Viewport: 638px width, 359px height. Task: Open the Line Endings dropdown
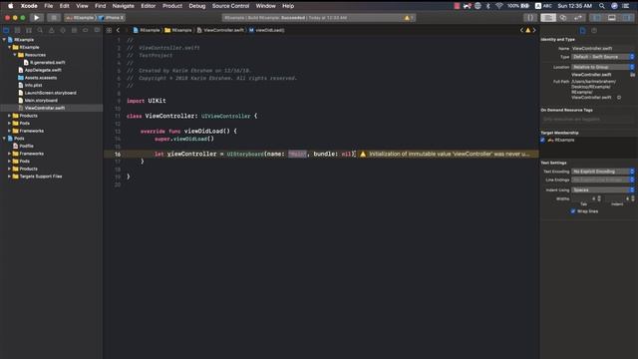[x=602, y=179]
